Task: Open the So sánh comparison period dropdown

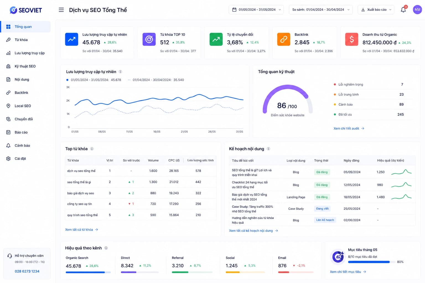Action: pyautogui.click(x=321, y=10)
